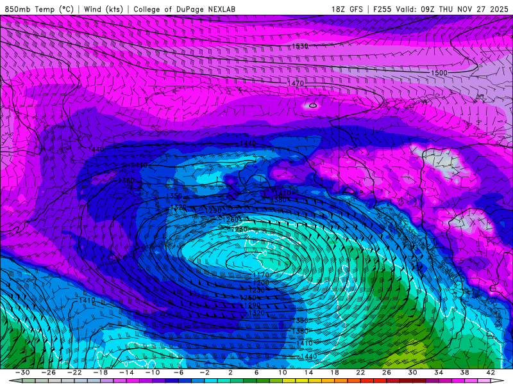Viewport: 513px width, 384px height.
Task: Click the 26 color scale label
Action: (x=387, y=372)
